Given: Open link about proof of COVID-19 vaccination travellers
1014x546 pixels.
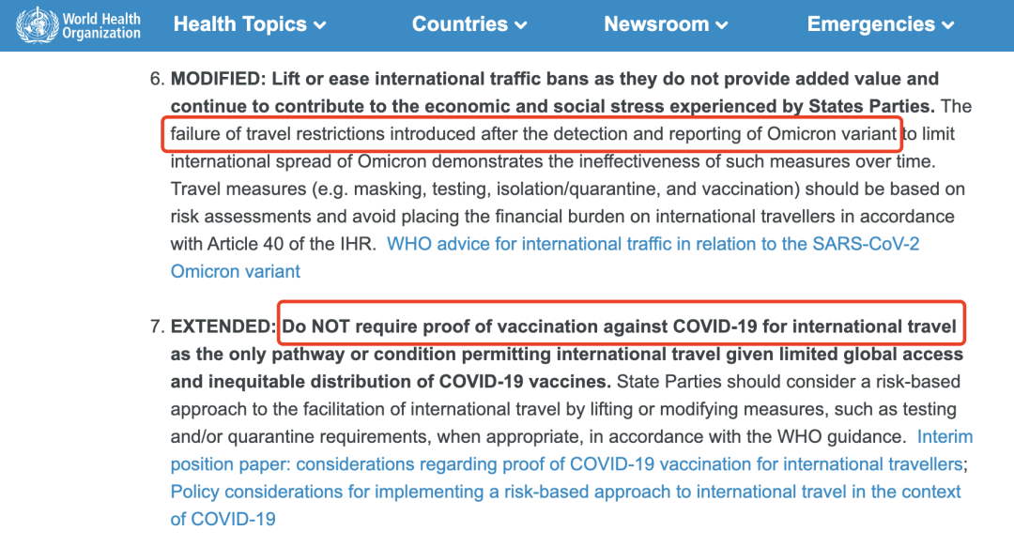Looking at the screenshot, I should [x=566, y=464].
